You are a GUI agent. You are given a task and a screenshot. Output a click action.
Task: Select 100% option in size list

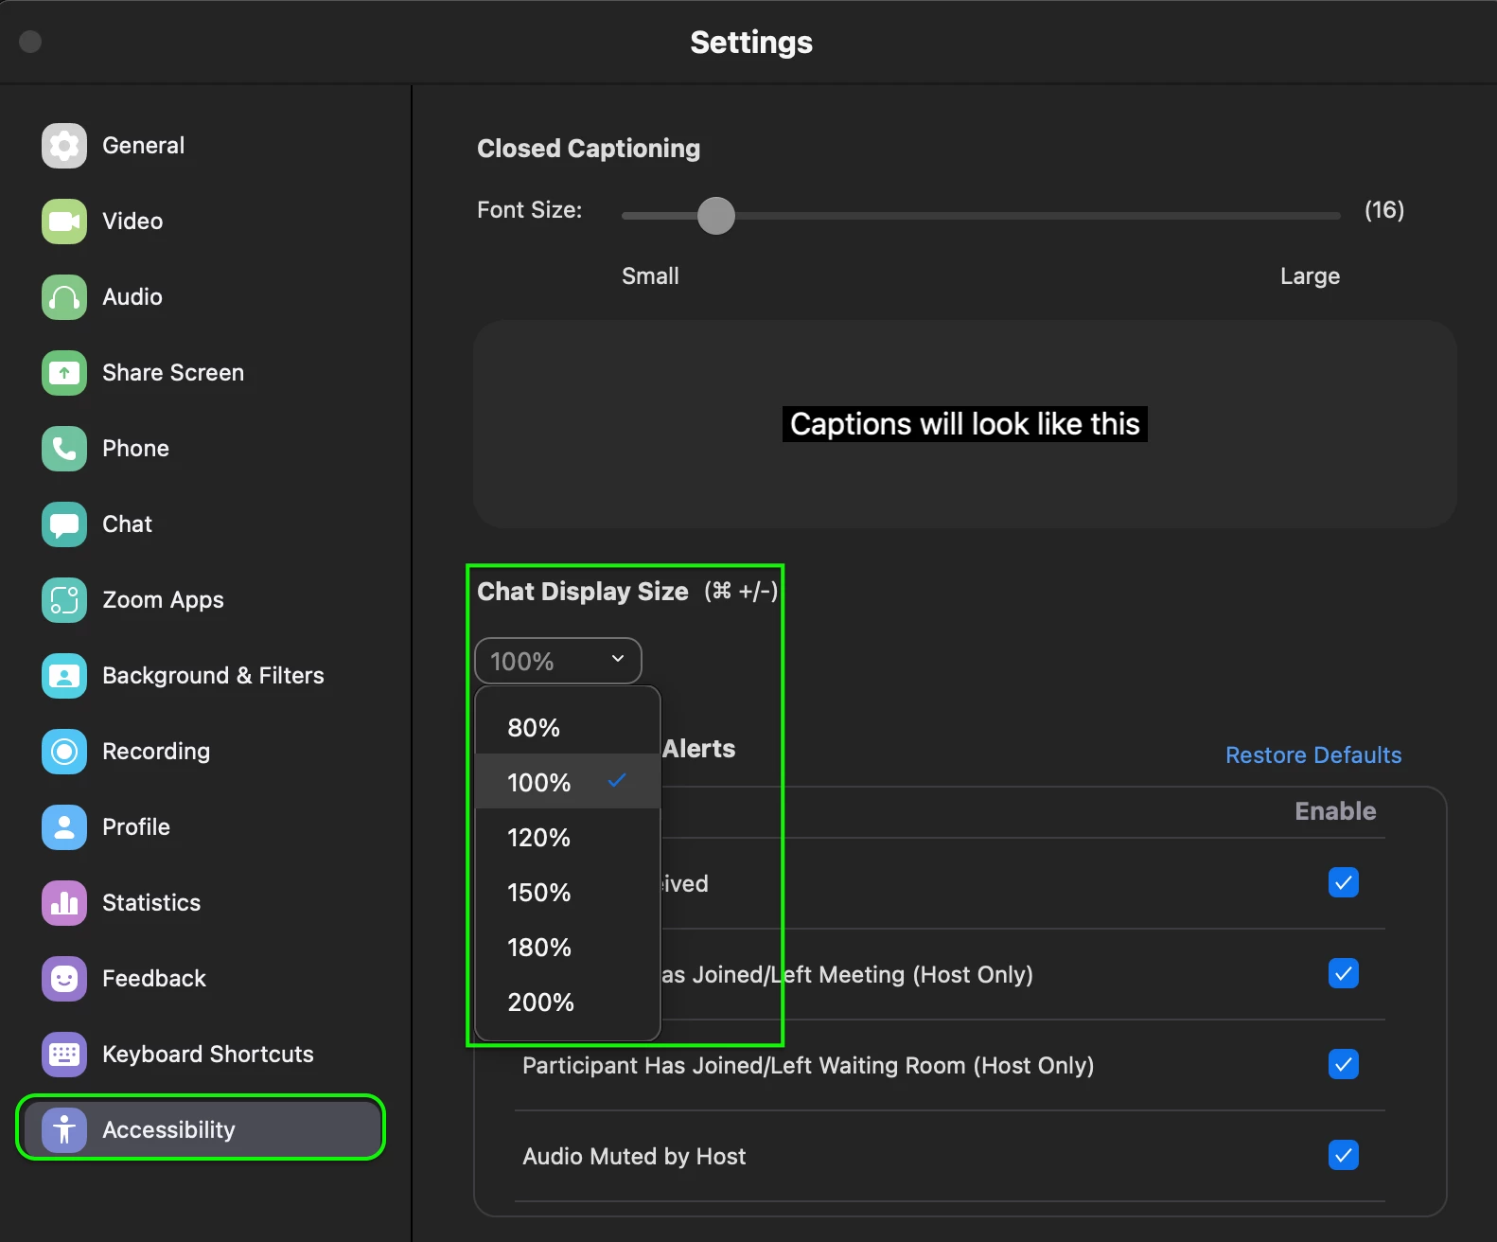[x=568, y=782]
